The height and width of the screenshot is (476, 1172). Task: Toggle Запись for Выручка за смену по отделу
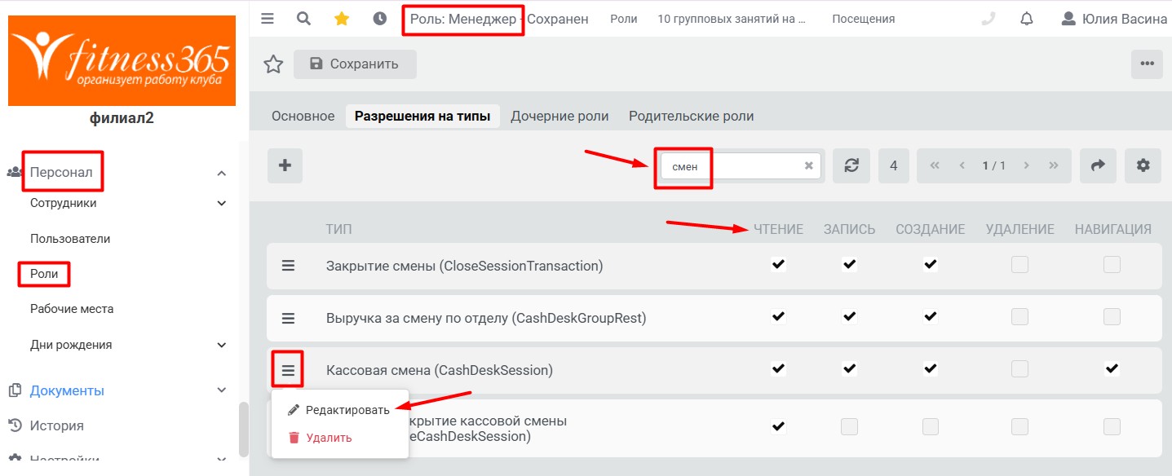coord(849,317)
